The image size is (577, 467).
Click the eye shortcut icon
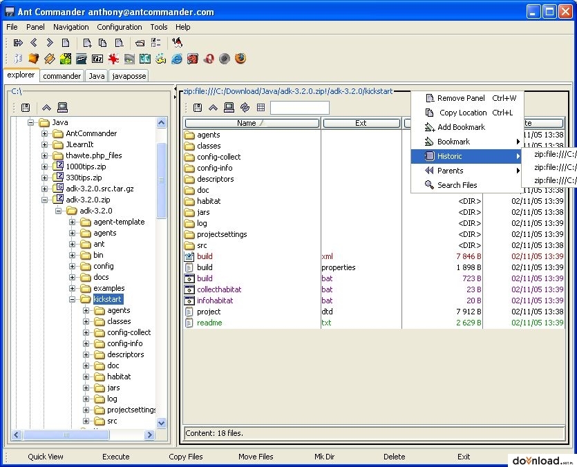(x=129, y=59)
